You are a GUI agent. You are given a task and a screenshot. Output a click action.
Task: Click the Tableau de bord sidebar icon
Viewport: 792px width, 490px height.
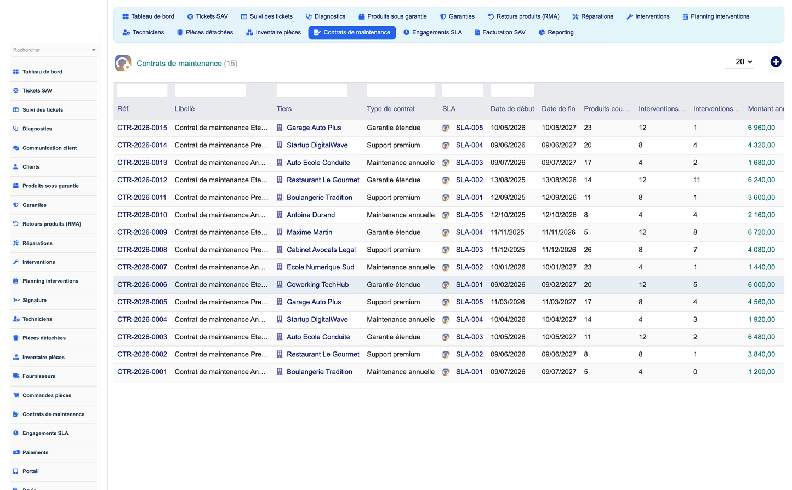click(x=16, y=72)
